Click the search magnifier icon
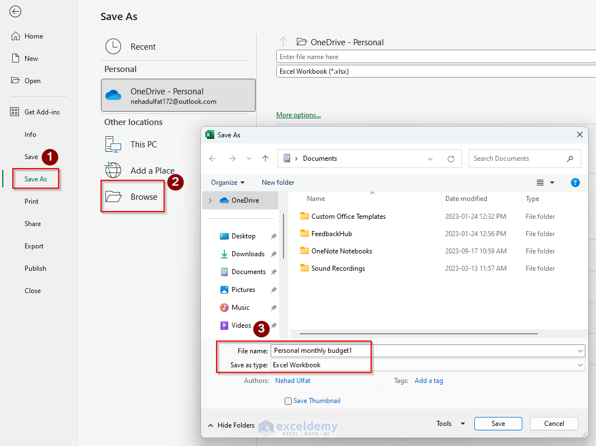 click(570, 159)
